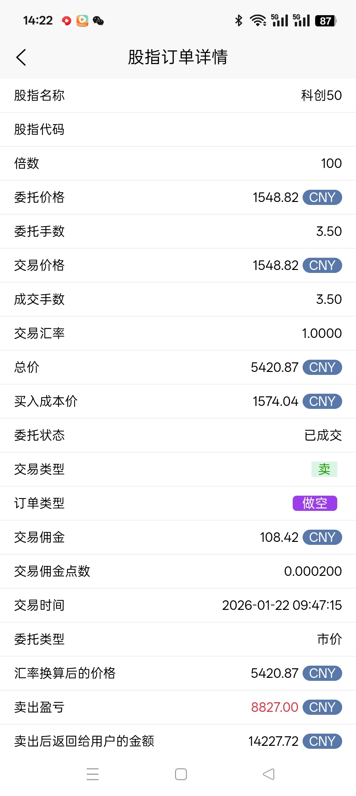Tap the WeChat notification icon
This screenshot has height=796, width=356.
(x=98, y=21)
